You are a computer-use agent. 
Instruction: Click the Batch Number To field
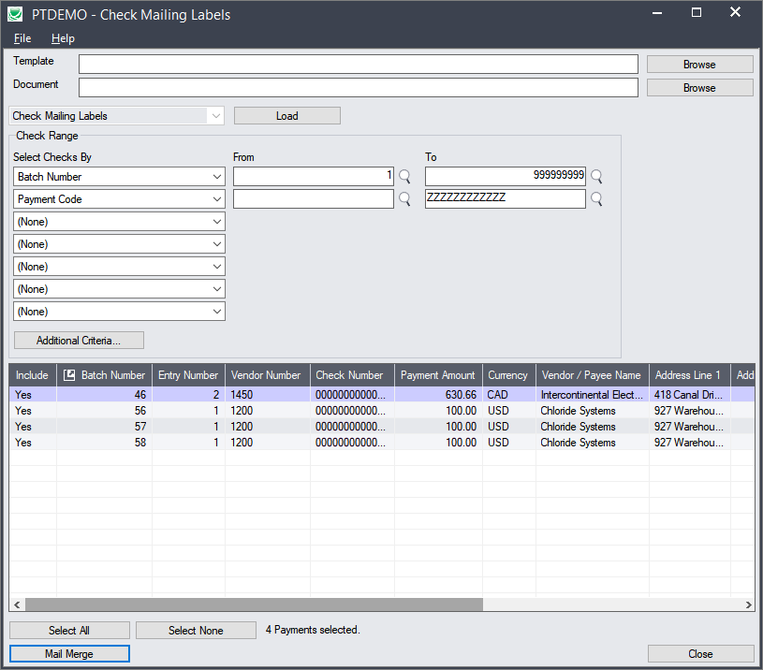pos(506,177)
